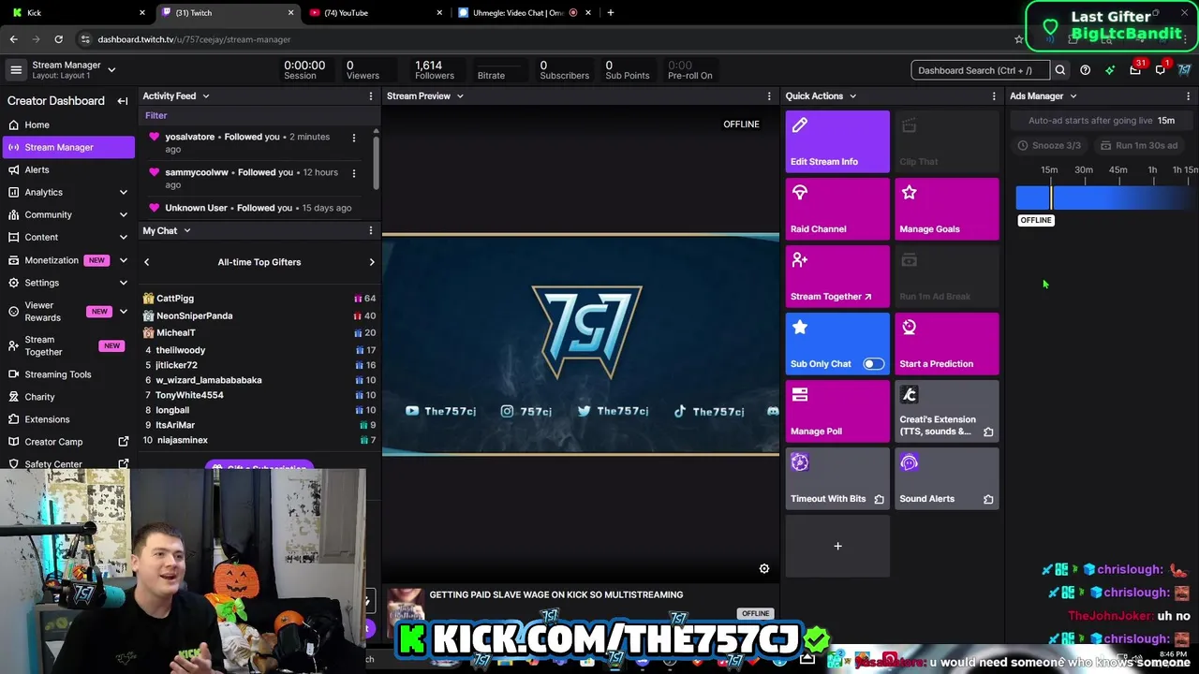Open Quick Actions options menu

click(994, 96)
